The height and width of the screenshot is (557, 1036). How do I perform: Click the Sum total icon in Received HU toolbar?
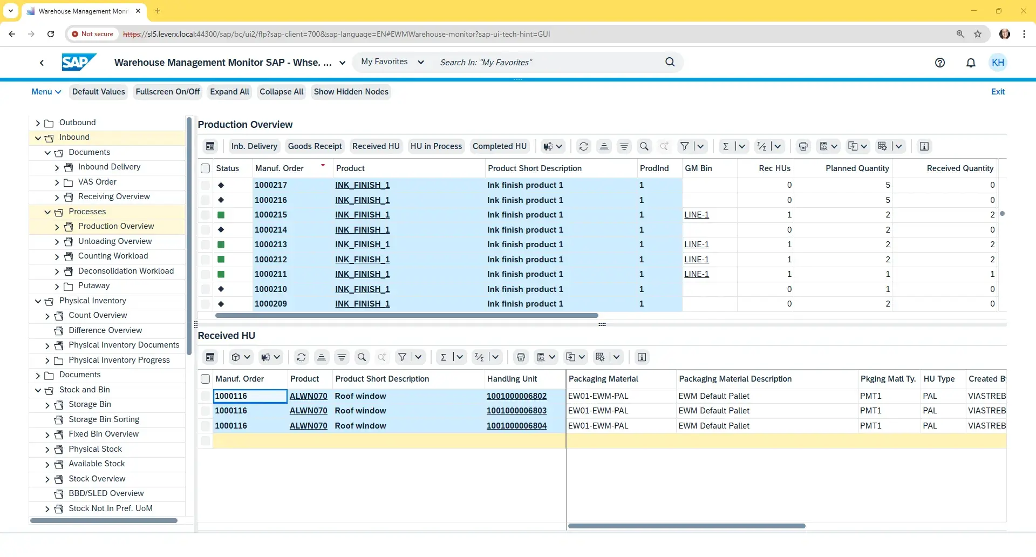point(444,357)
